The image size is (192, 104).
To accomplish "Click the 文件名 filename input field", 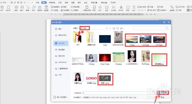I will (120, 93).
